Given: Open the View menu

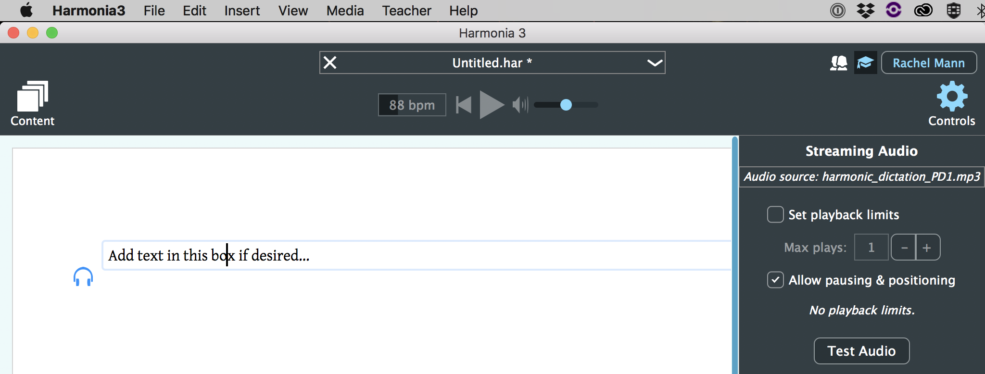Looking at the screenshot, I should coord(293,11).
